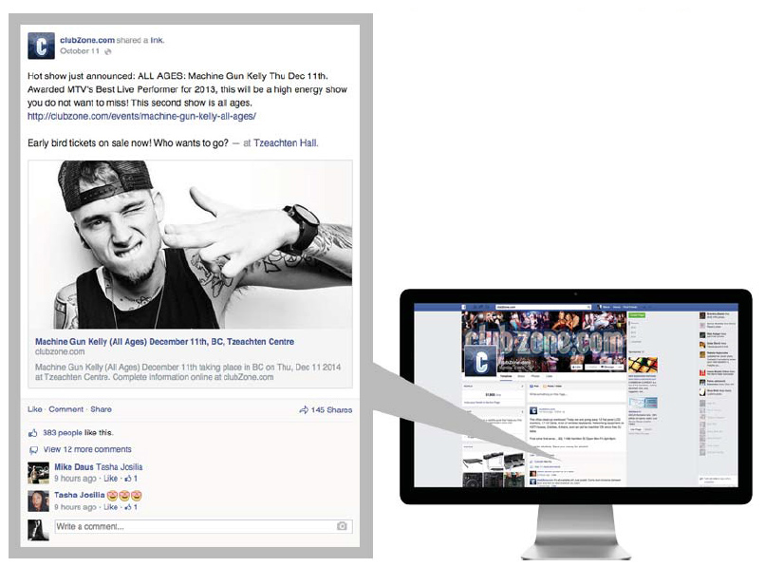765x567 pixels.
Task: Open the clubzone.com machine-gun-kelly-all-ages URL
Action: pyautogui.click(x=141, y=116)
